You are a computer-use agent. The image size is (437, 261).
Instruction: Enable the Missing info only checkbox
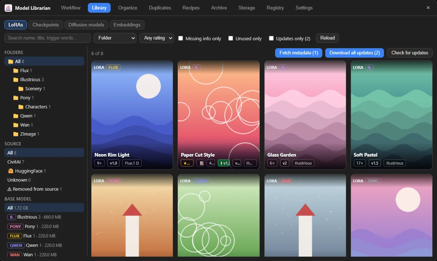point(181,38)
